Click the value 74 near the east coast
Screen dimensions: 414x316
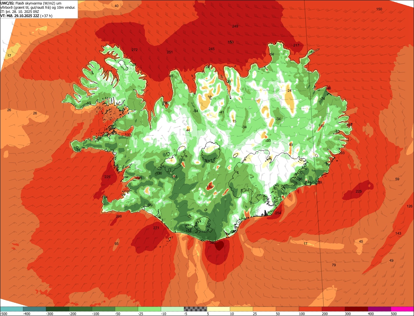click(323, 99)
